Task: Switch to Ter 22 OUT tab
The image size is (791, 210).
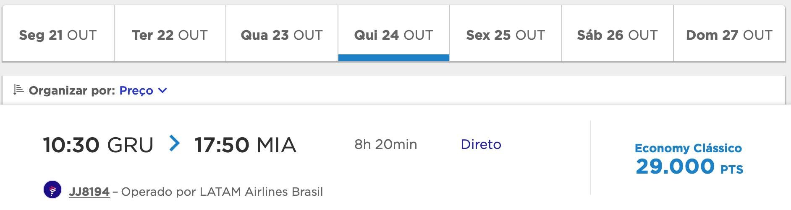Action: click(170, 35)
